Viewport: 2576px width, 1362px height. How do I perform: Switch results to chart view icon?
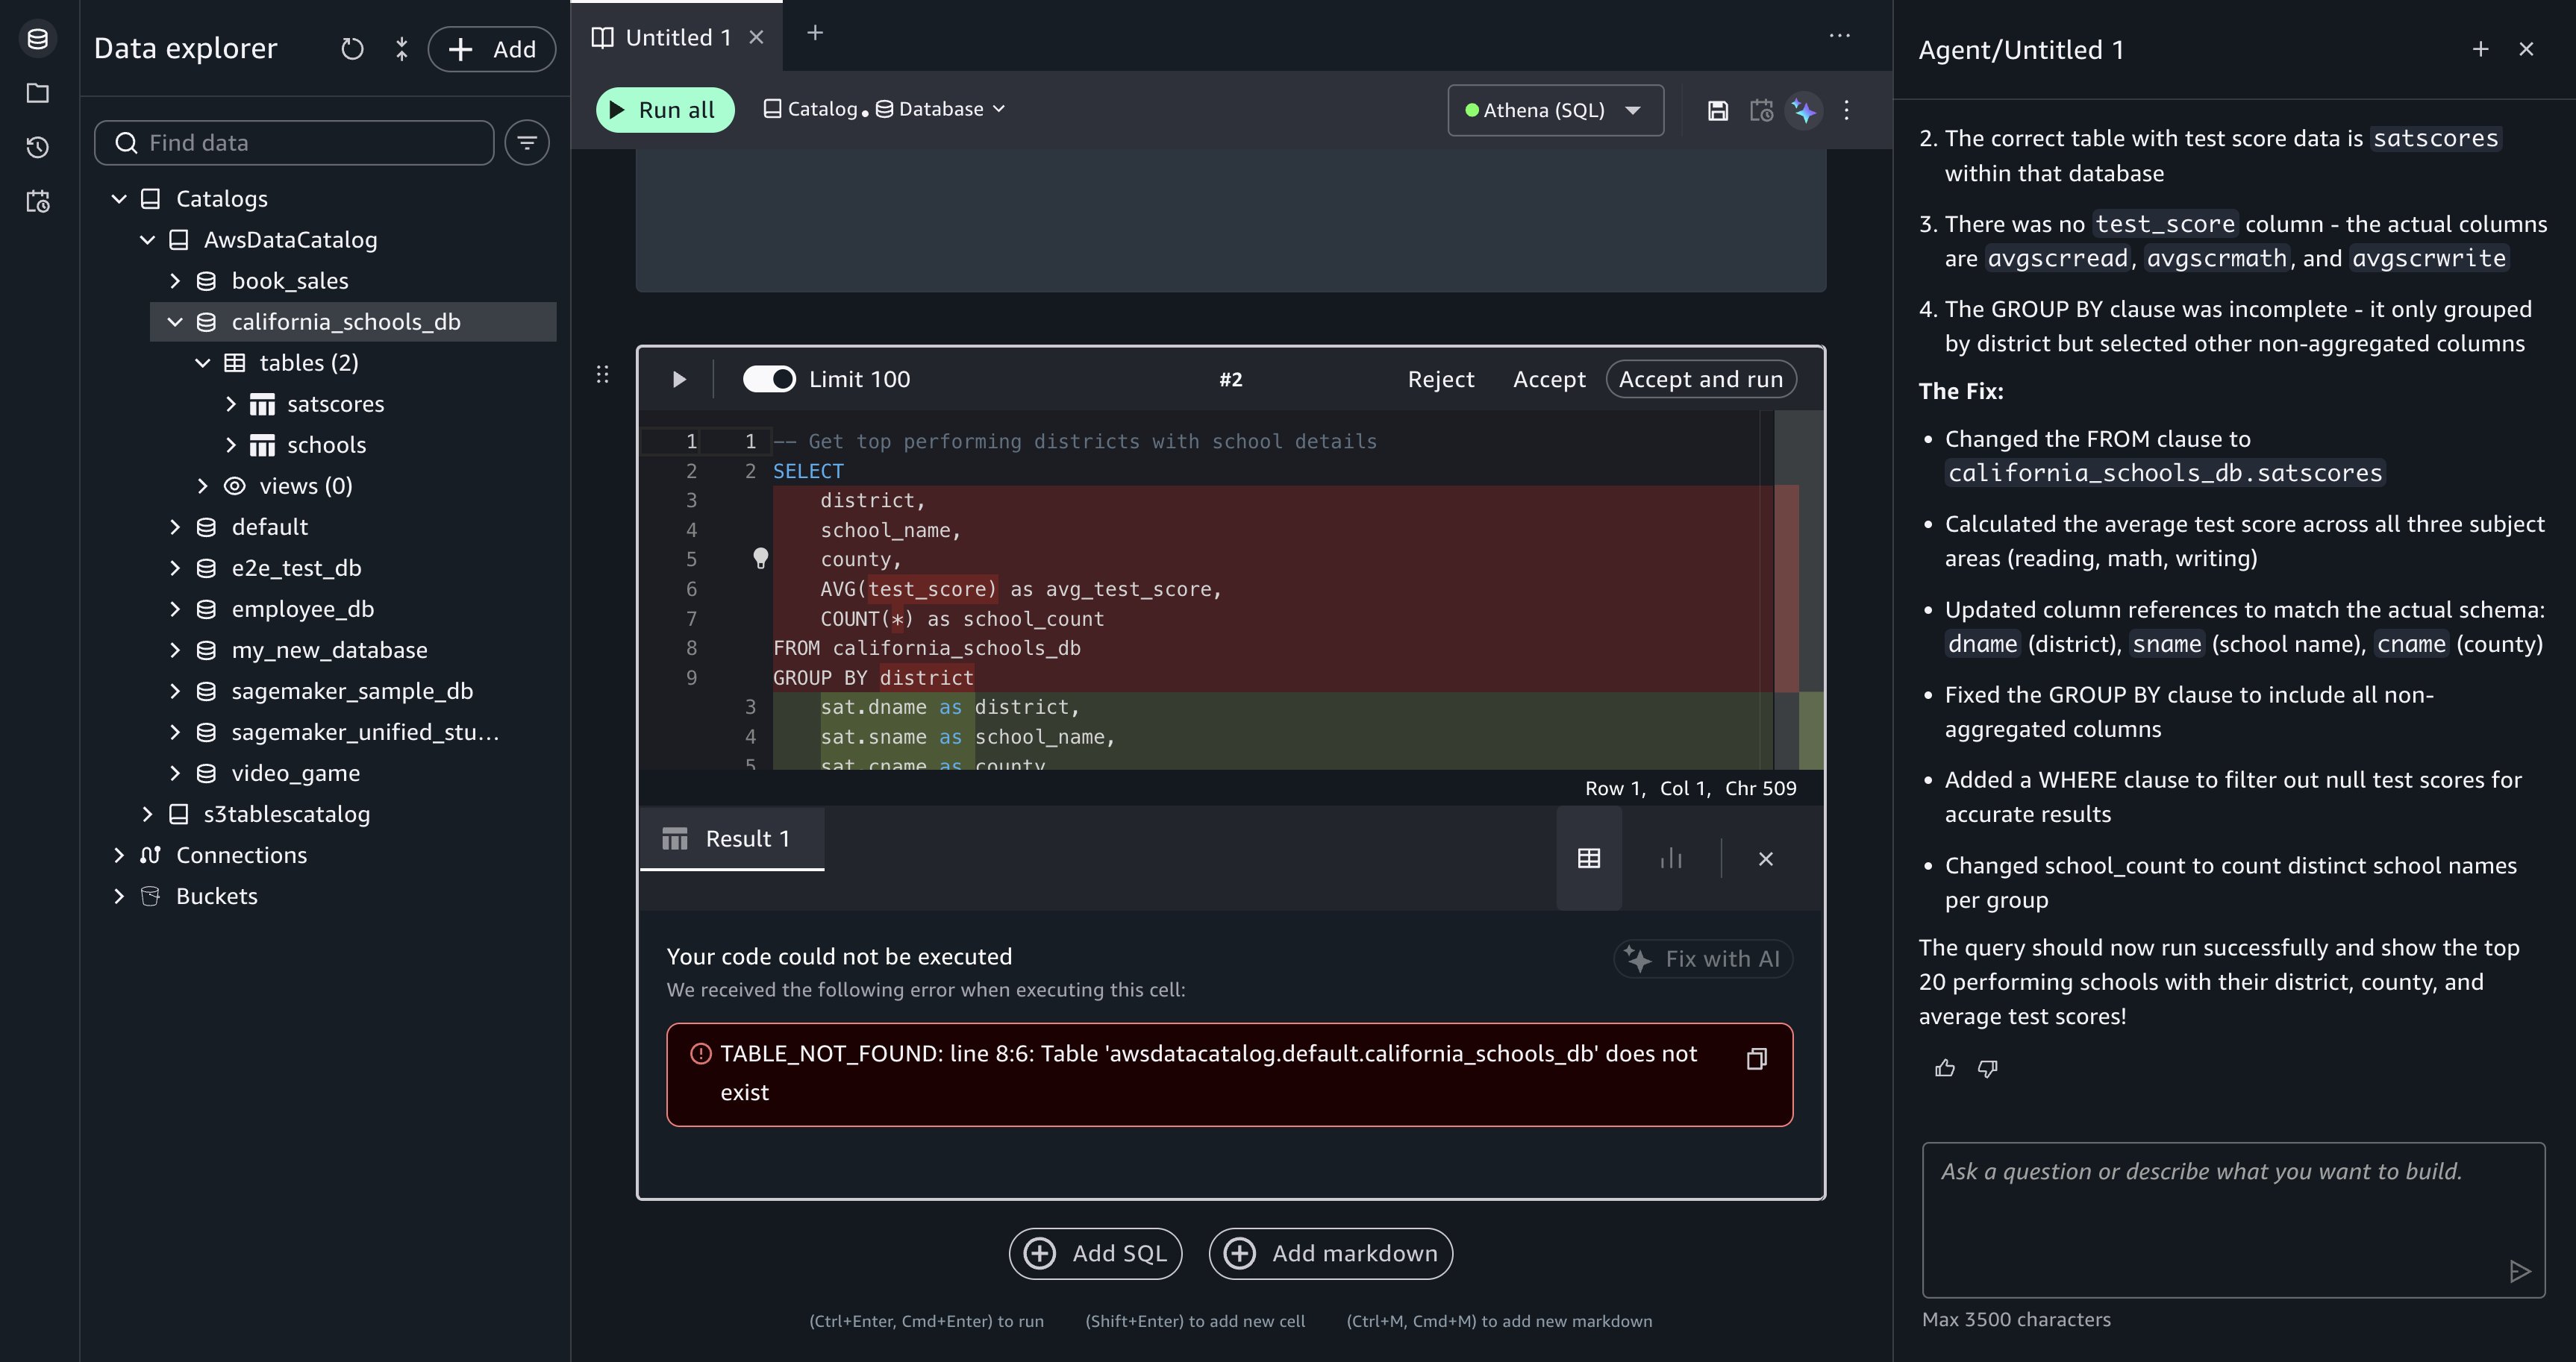click(x=1671, y=859)
